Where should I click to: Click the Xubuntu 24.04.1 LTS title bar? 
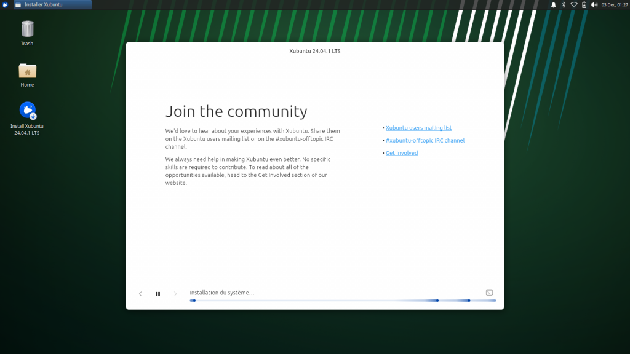pos(314,51)
